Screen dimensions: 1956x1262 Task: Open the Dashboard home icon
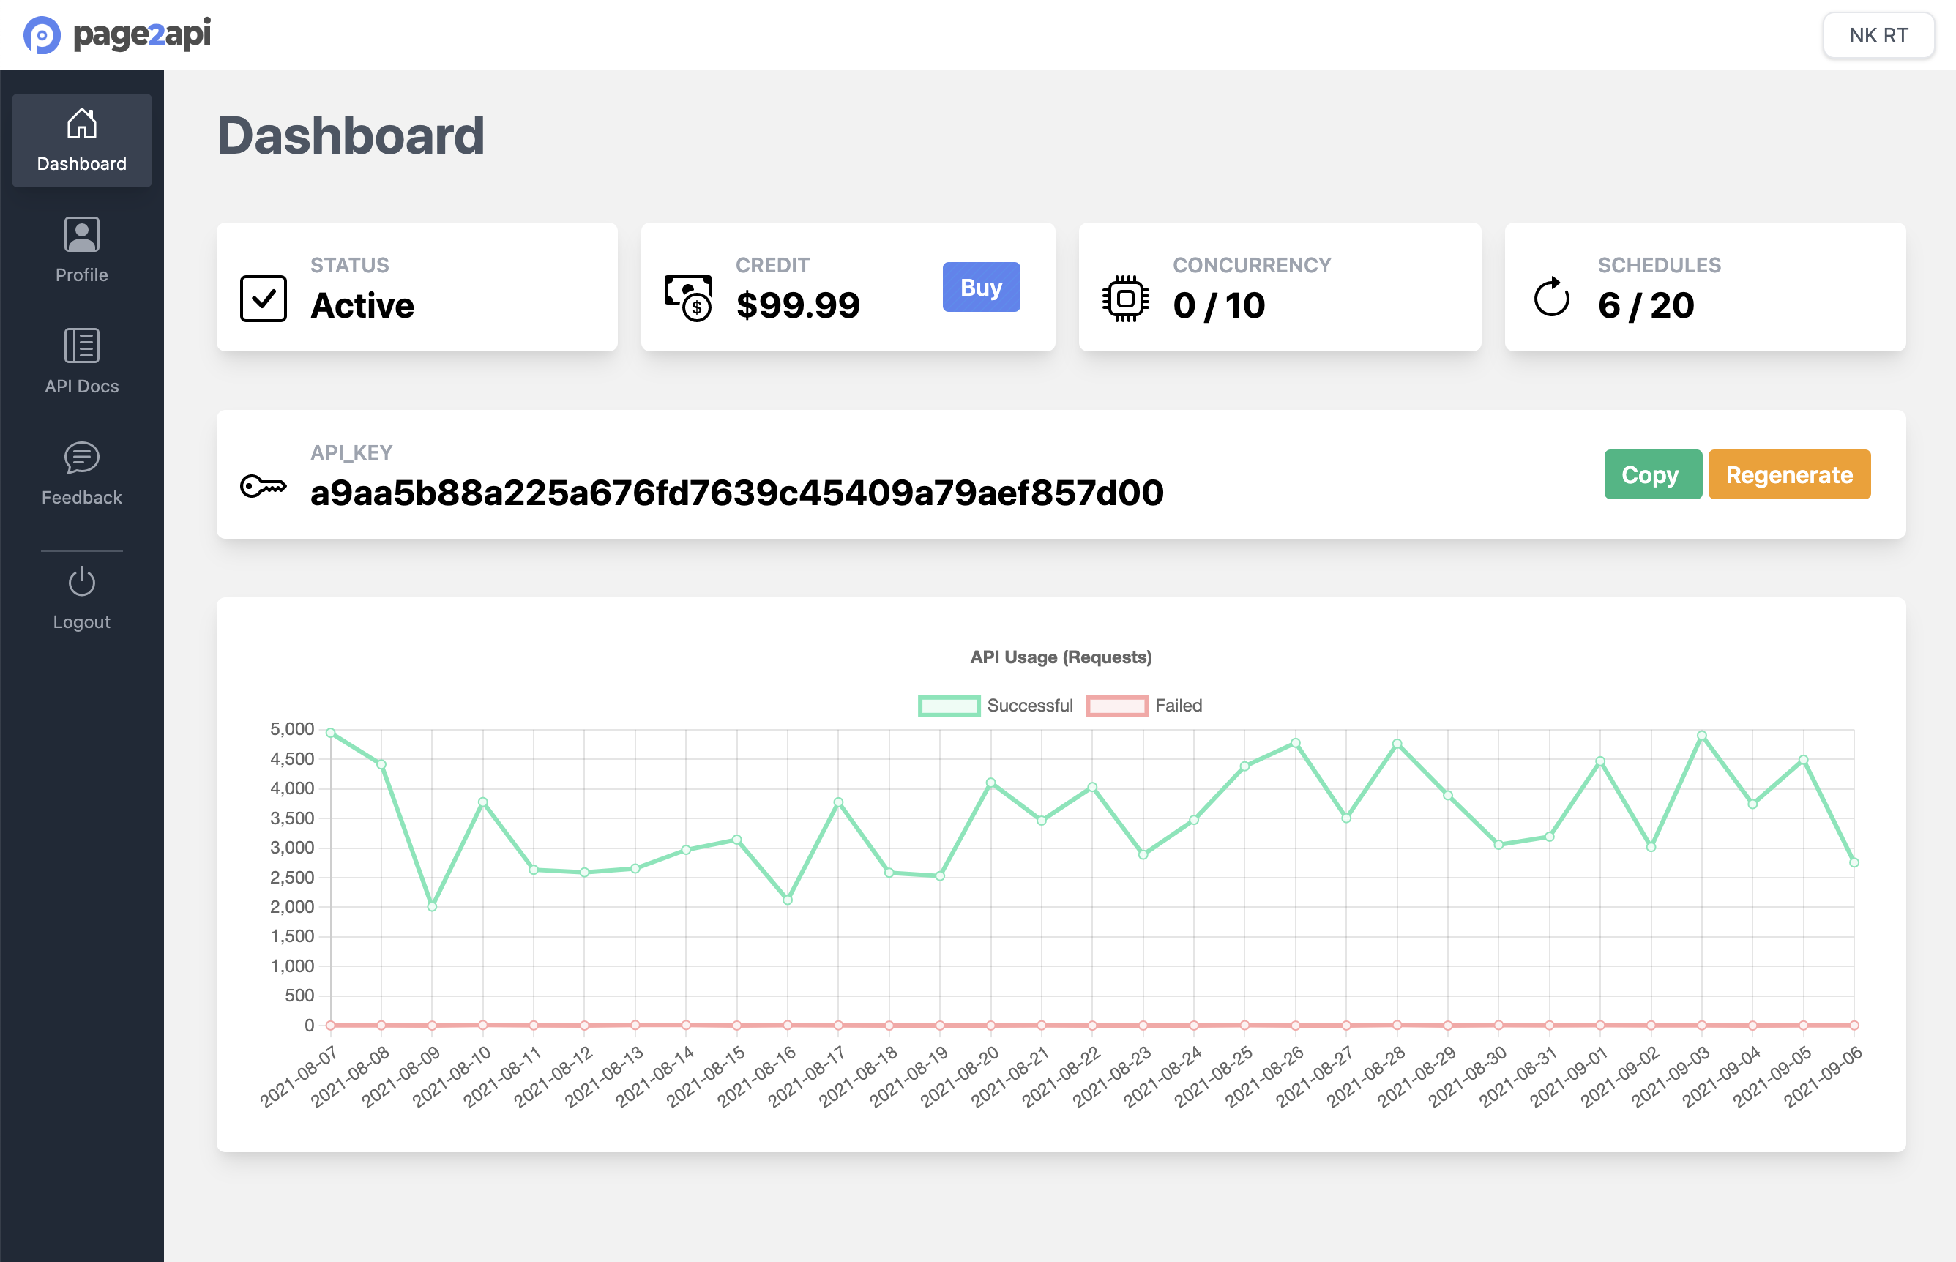(x=81, y=124)
